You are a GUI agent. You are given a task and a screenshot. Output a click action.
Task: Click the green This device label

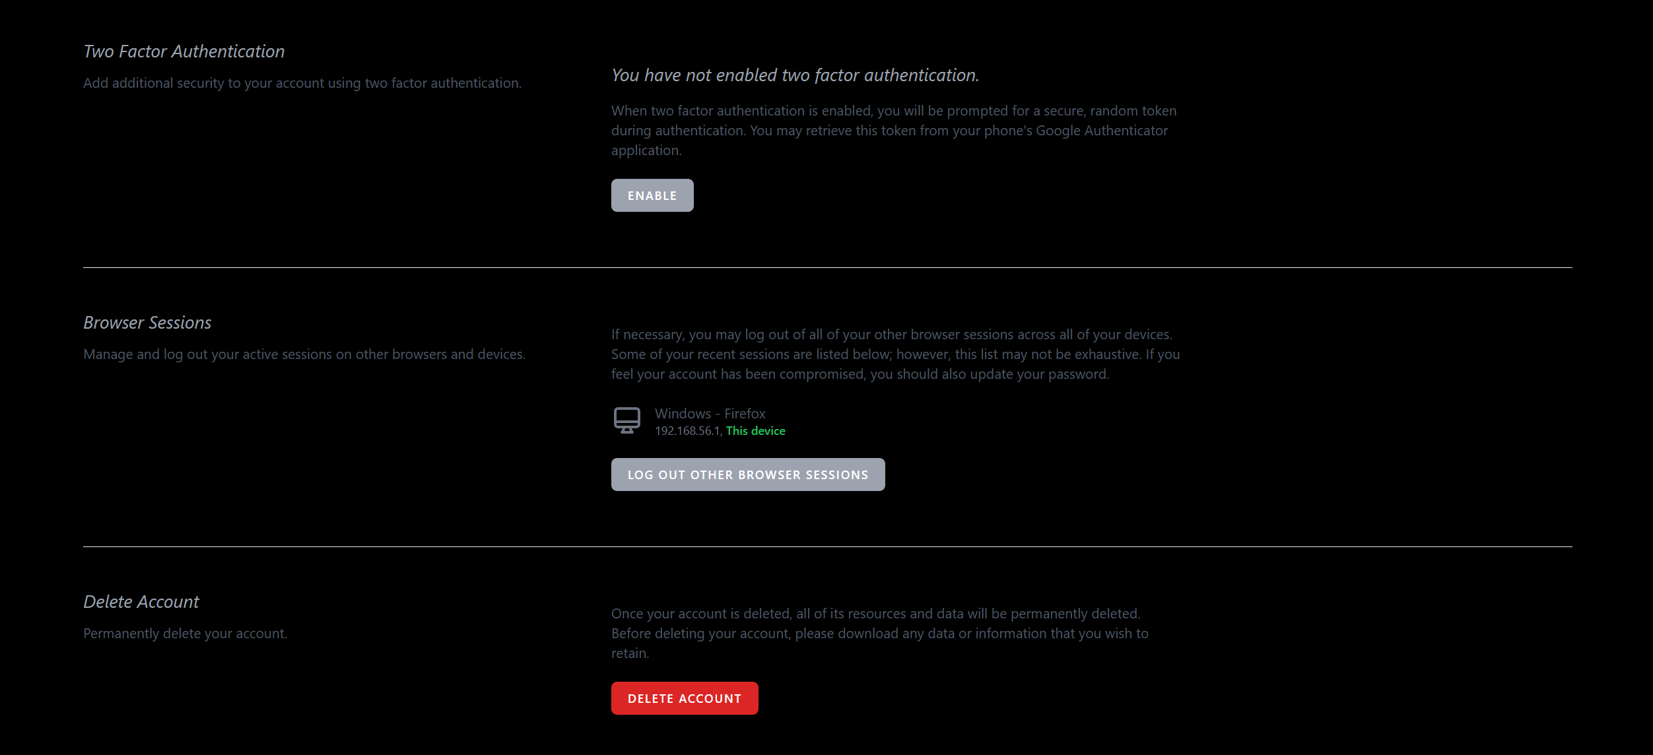(755, 430)
